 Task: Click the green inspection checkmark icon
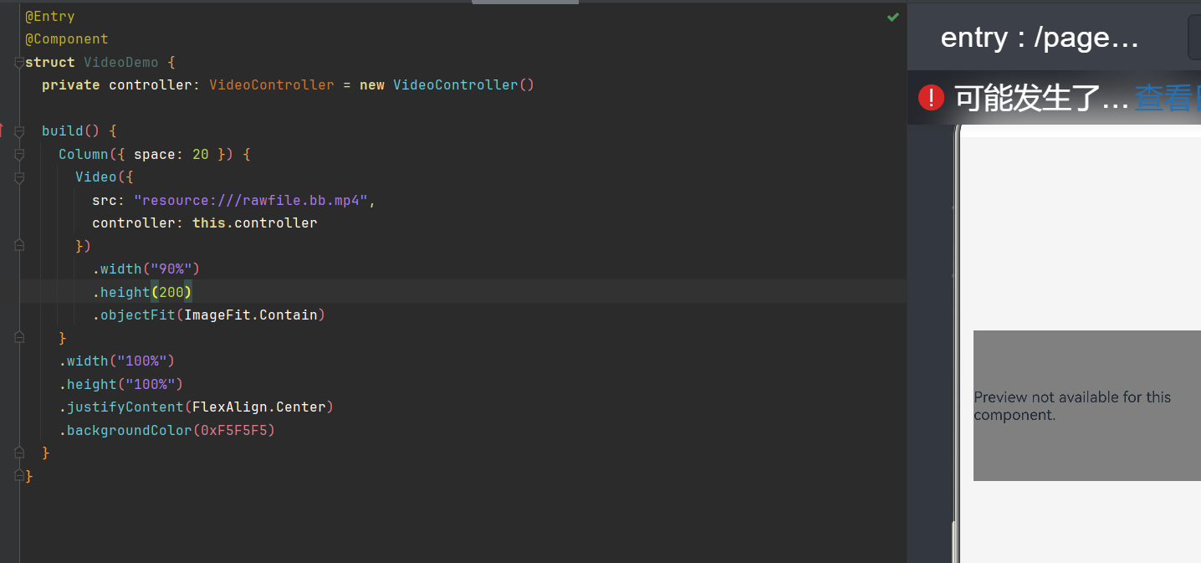[x=893, y=17]
